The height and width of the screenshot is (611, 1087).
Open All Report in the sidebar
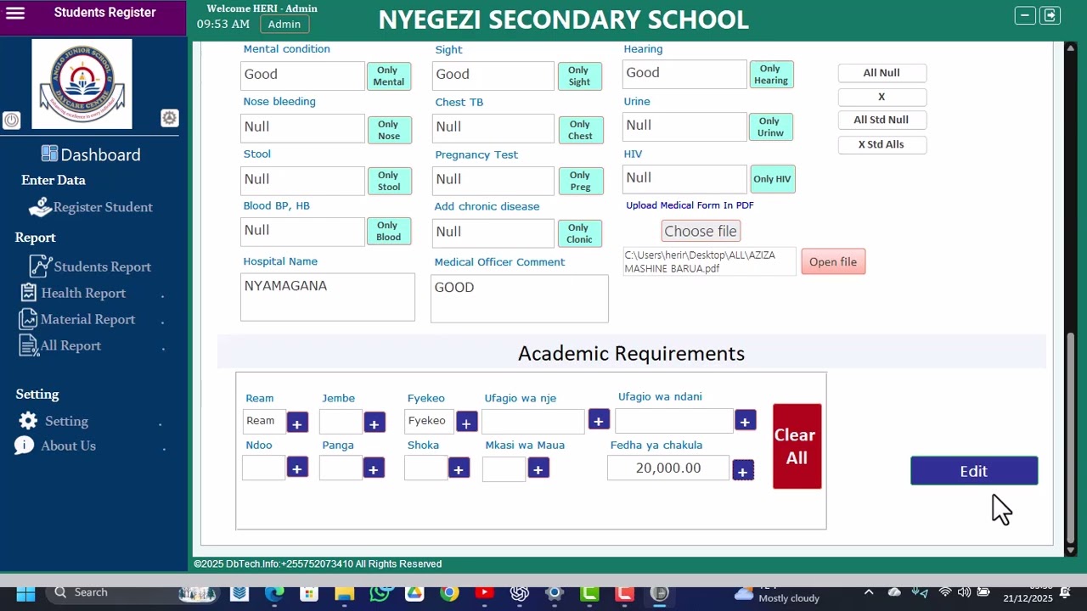pyautogui.click(x=60, y=345)
